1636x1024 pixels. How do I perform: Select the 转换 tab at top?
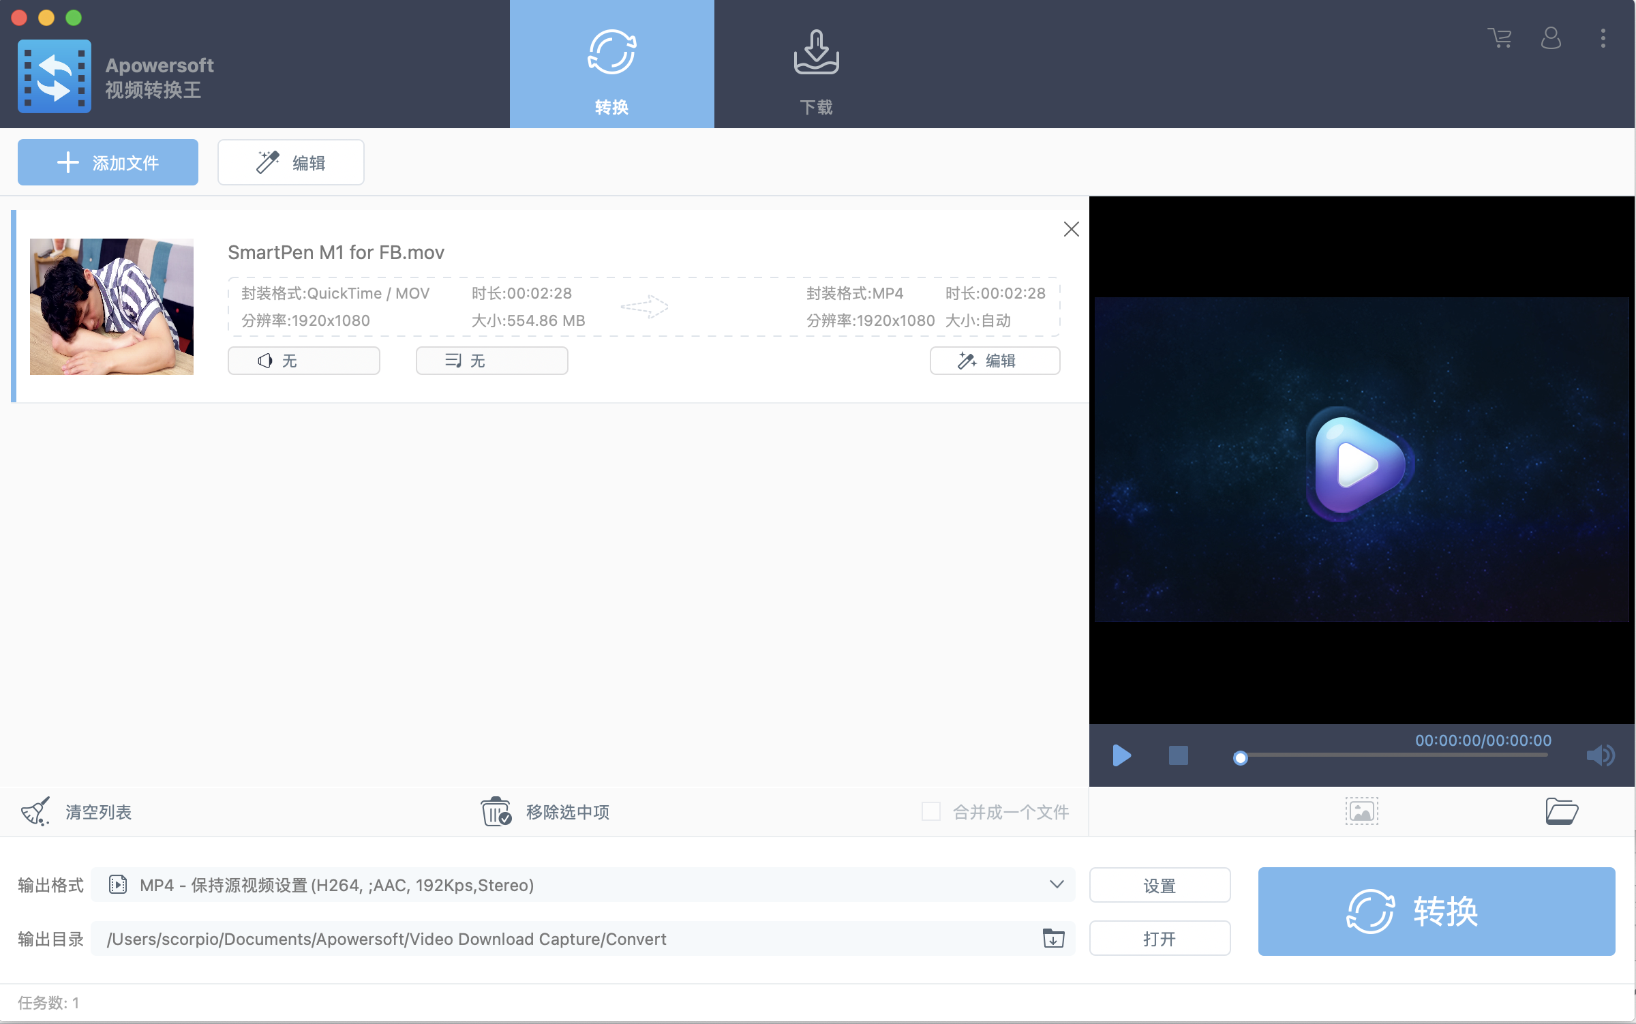click(611, 65)
